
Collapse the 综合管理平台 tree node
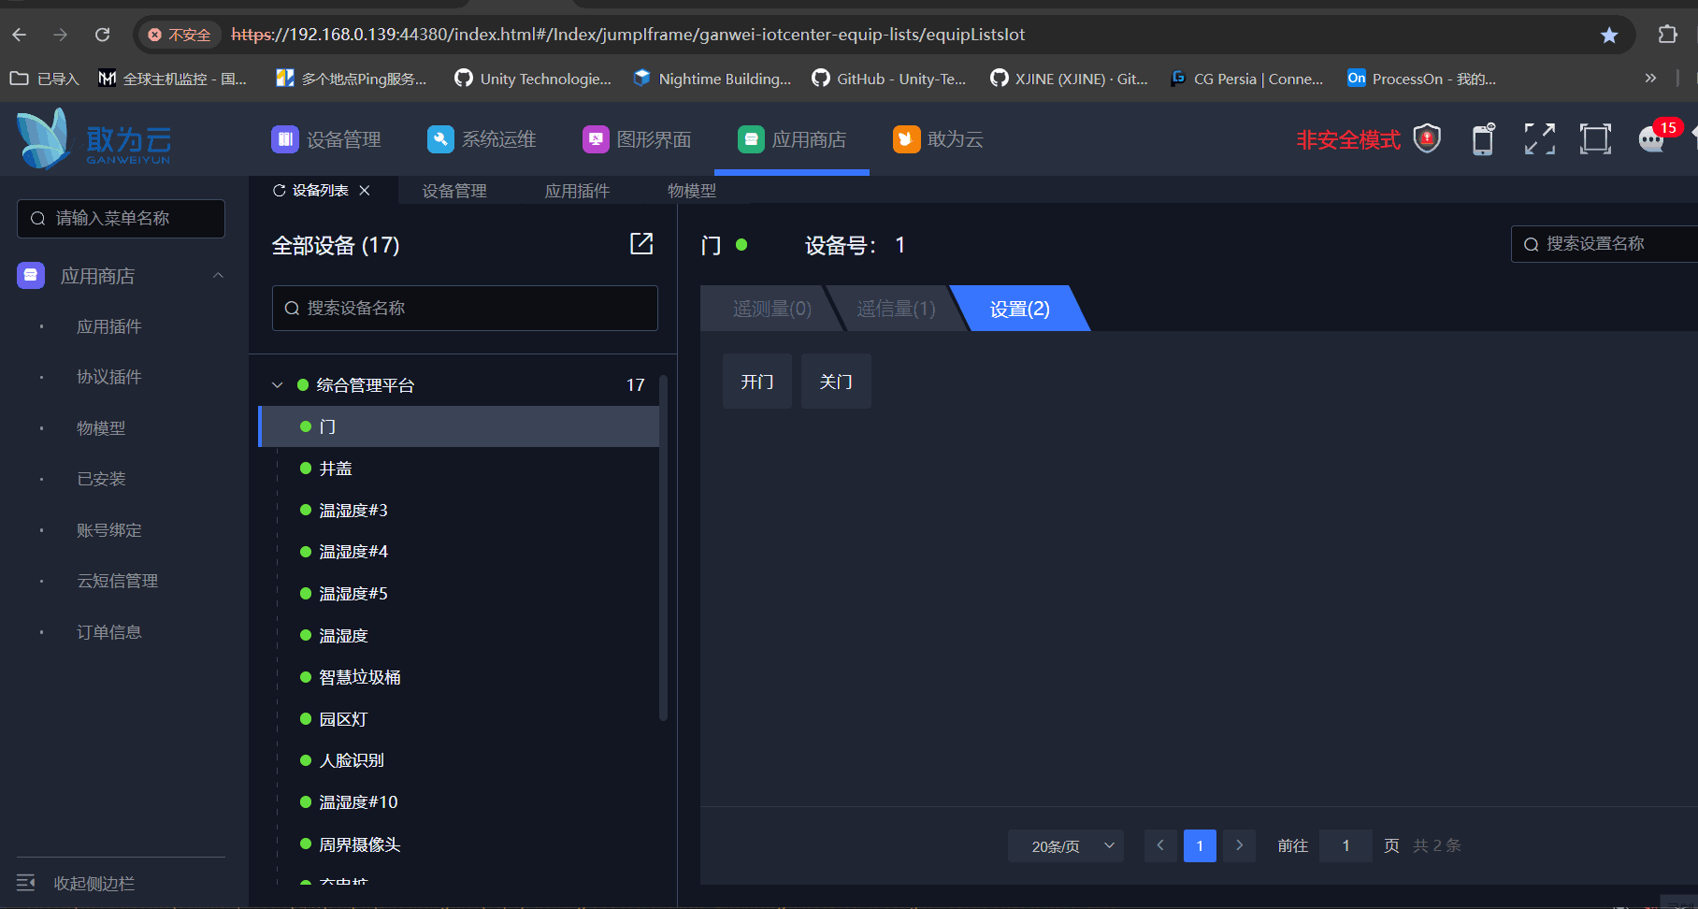pyautogui.click(x=277, y=385)
